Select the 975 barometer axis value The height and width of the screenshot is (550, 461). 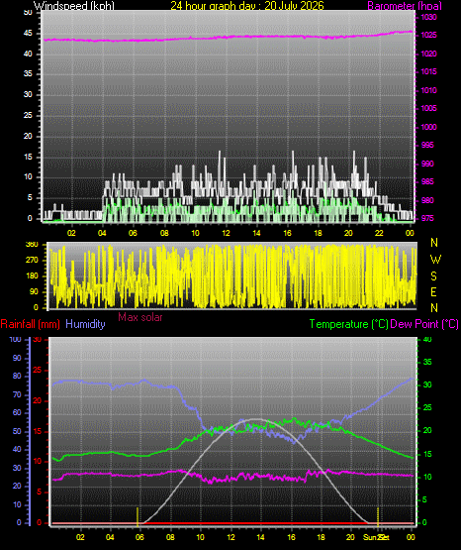427,218
